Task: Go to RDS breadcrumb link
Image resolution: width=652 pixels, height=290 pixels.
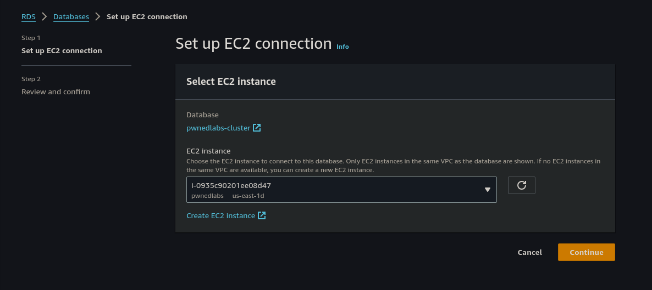Action: pos(29,16)
